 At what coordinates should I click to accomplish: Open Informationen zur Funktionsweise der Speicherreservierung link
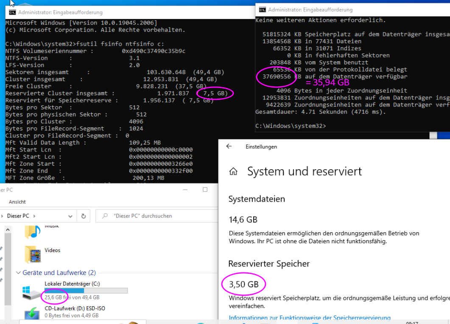(x=310, y=318)
